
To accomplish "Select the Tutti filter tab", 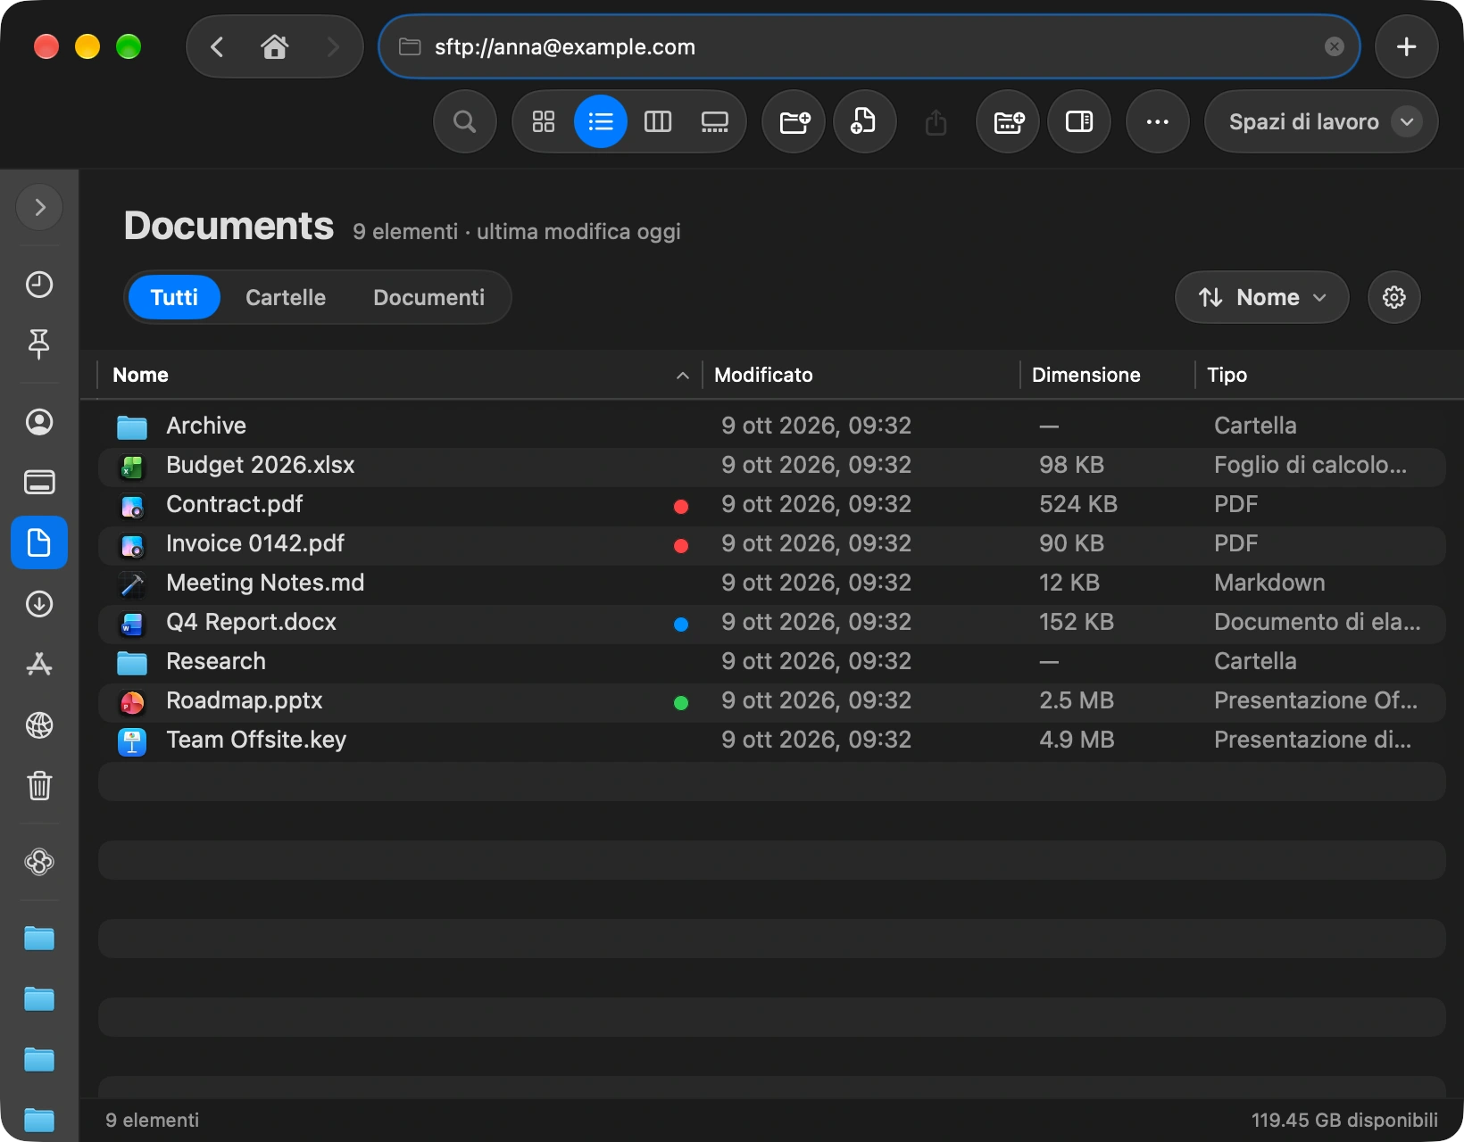I will tap(174, 297).
